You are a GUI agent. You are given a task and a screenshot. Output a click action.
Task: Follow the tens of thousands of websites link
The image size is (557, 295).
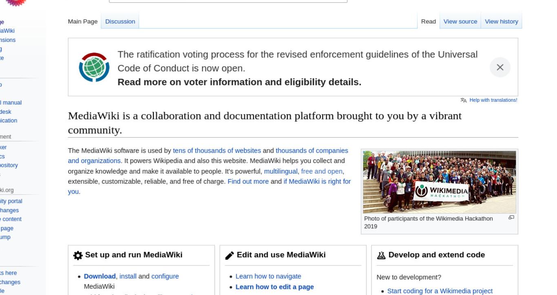tap(217, 150)
